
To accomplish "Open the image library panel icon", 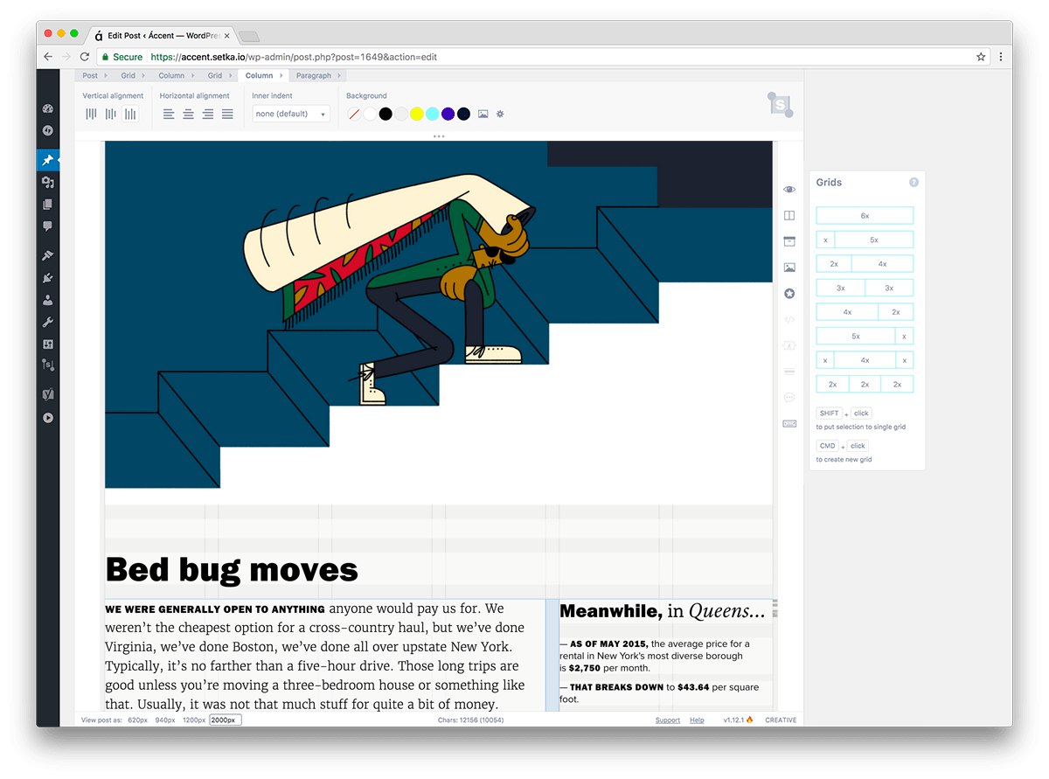I will 789,268.
